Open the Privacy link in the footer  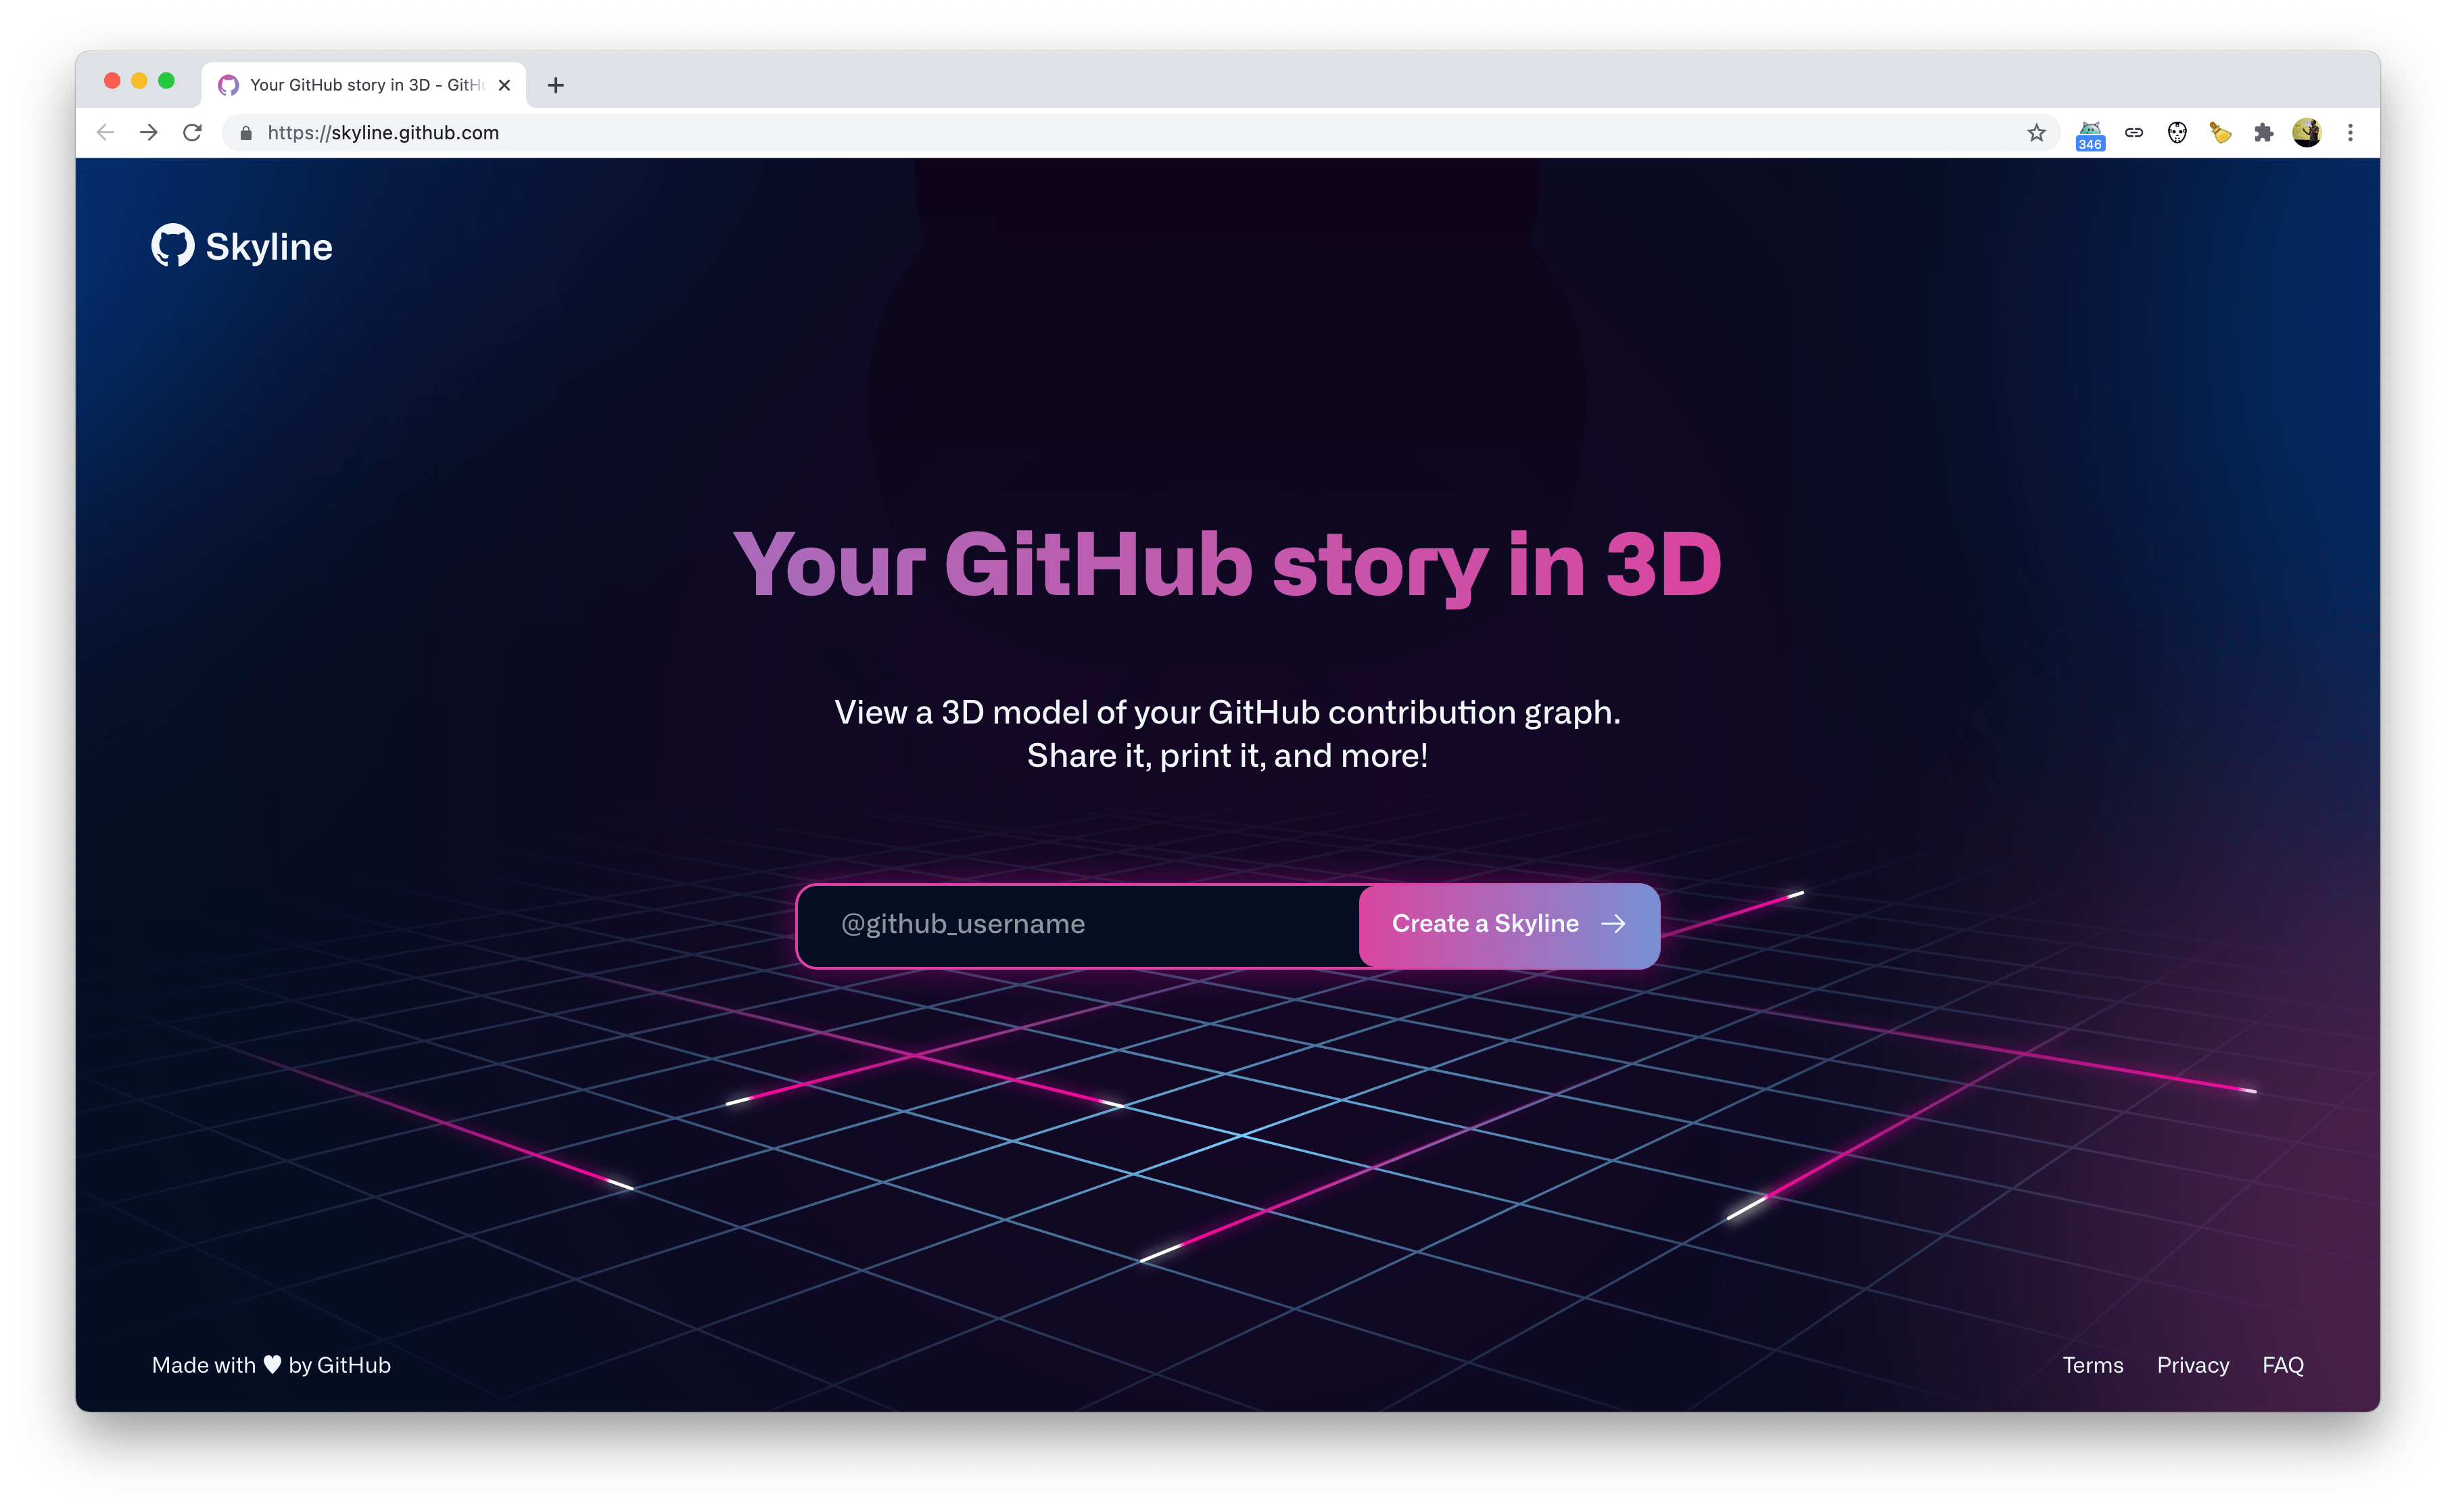pos(2192,1365)
